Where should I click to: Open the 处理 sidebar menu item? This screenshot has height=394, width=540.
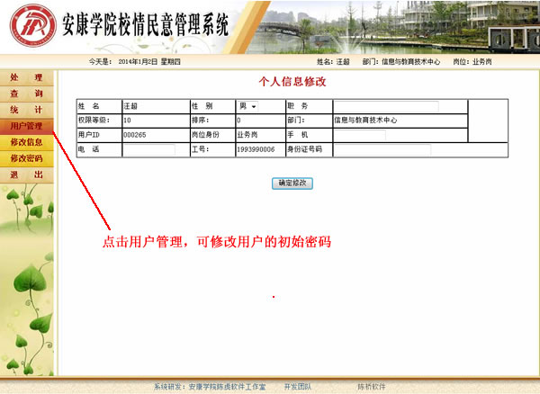(x=26, y=77)
